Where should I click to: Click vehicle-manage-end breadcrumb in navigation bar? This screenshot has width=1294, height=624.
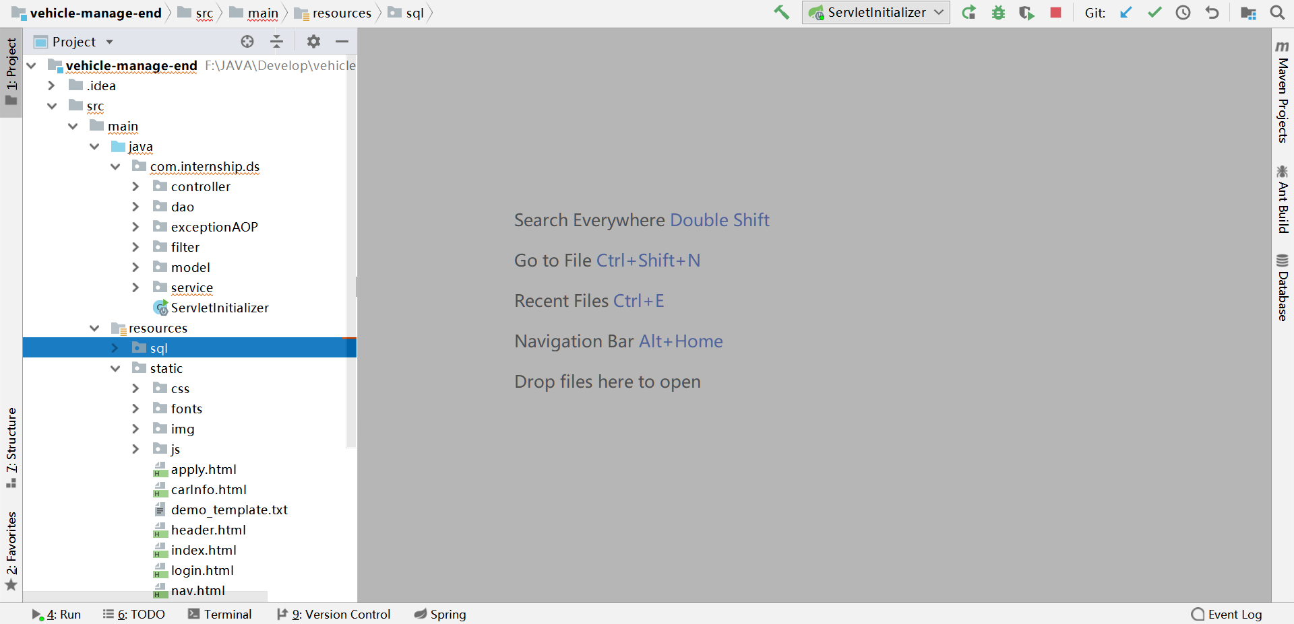click(x=87, y=13)
